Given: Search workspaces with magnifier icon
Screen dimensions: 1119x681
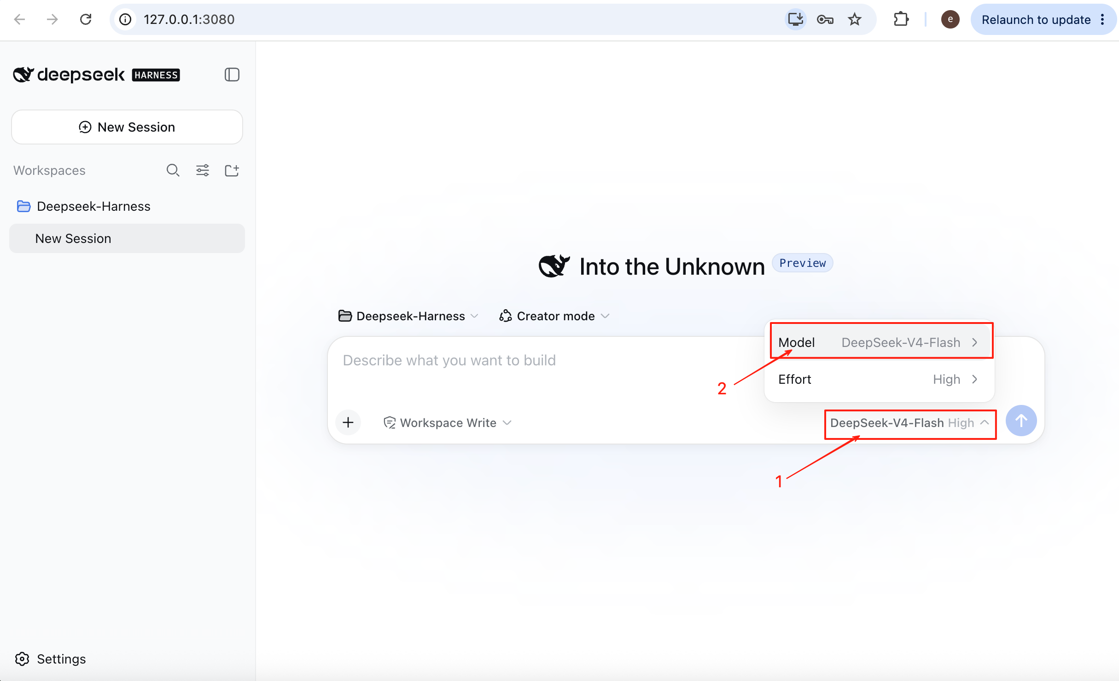Looking at the screenshot, I should point(173,170).
